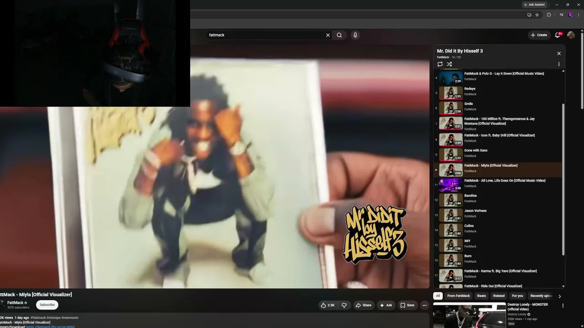Select the For you filter chip

pos(517,296)
